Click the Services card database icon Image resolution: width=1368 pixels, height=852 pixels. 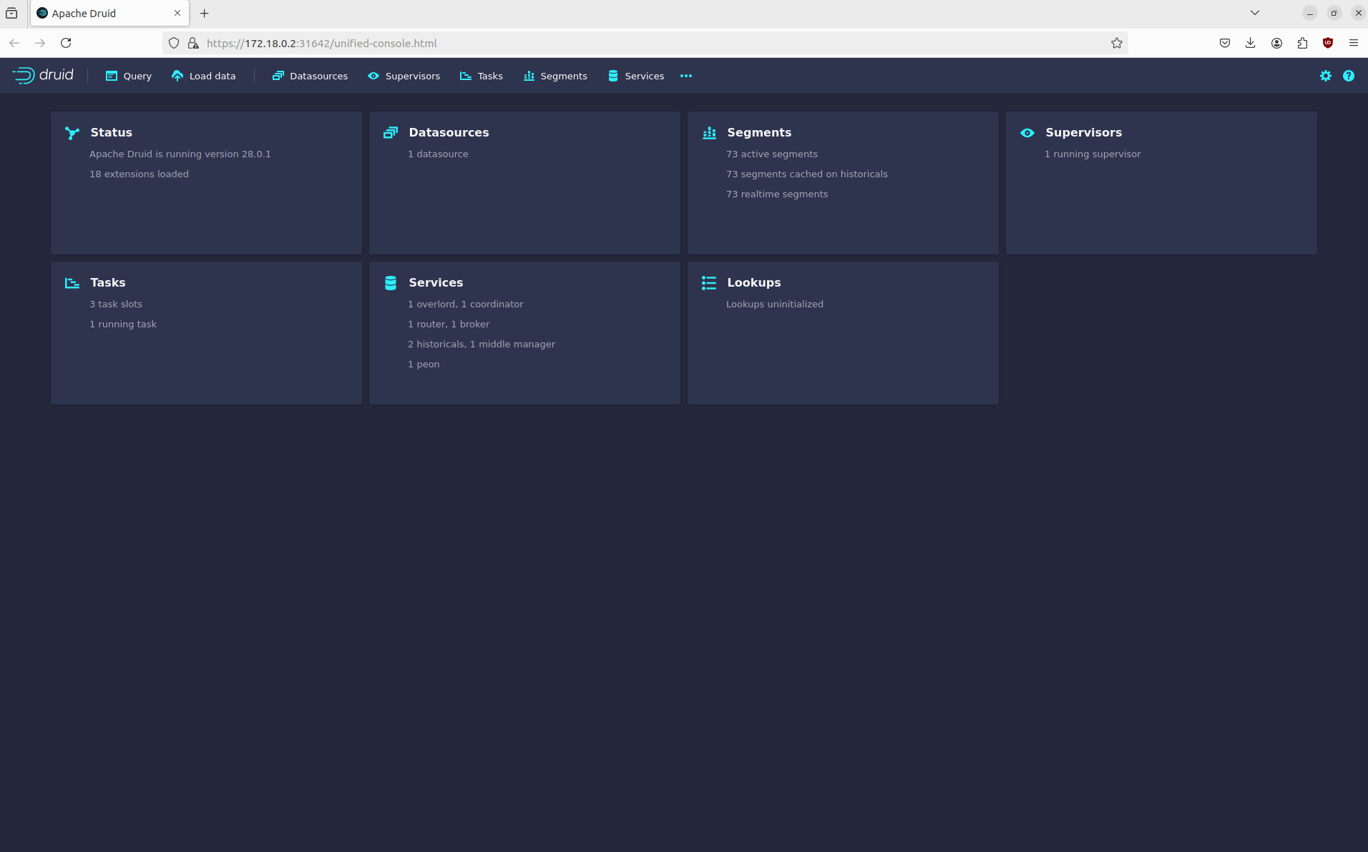coord(391,283)
